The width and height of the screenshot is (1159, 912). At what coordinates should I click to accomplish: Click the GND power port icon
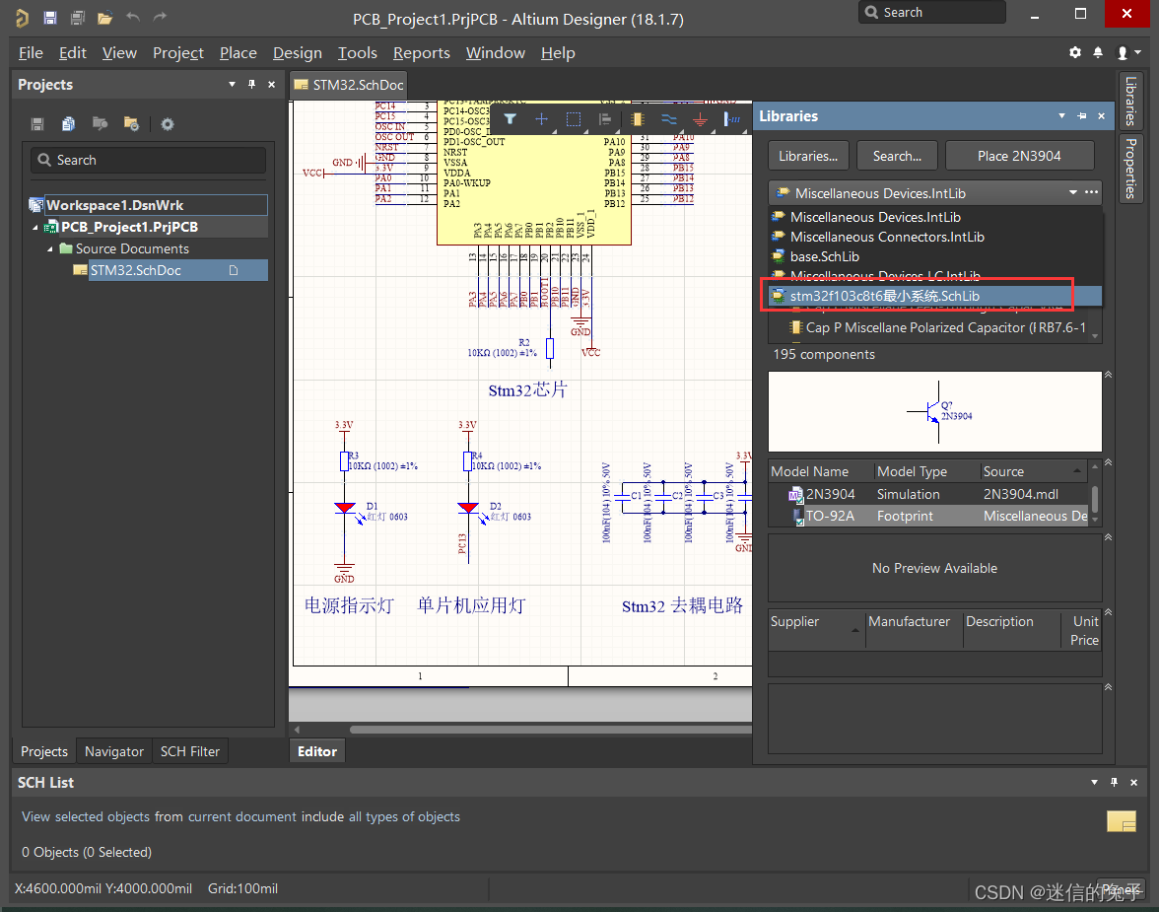pos(700,119)
